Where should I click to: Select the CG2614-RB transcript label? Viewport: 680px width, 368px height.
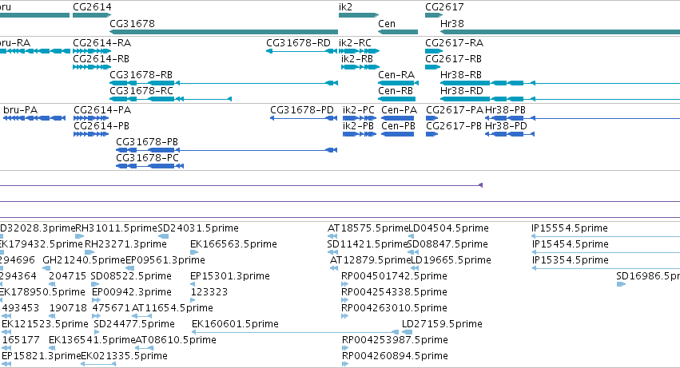pos(101,58)
